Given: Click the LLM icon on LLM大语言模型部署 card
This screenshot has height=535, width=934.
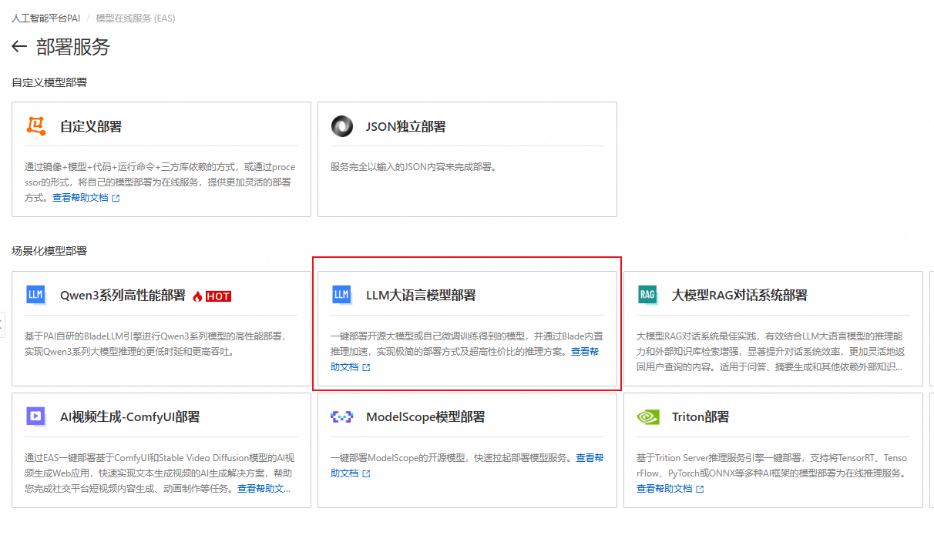Looking at the screenshot, I should click(x=341, y=295).
